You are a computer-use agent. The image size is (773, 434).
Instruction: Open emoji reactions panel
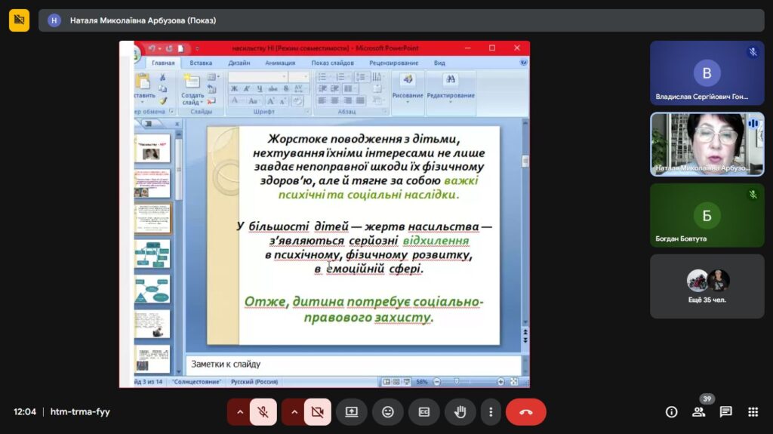pos(387,412)
